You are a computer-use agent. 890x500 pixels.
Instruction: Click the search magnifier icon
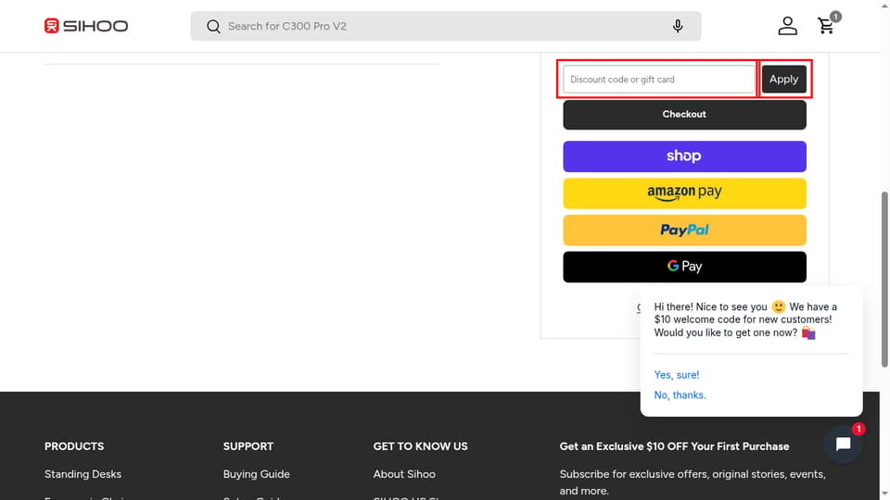pos(213,26)
